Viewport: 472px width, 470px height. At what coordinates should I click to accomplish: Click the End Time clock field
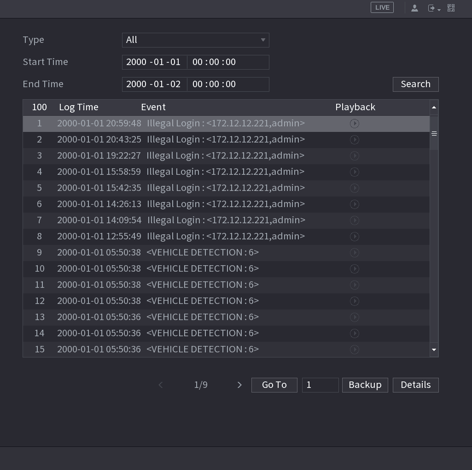point(228,84)
